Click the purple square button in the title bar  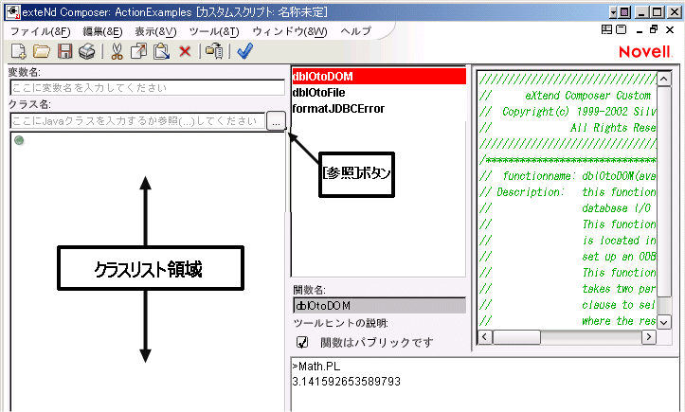(624, 12)
